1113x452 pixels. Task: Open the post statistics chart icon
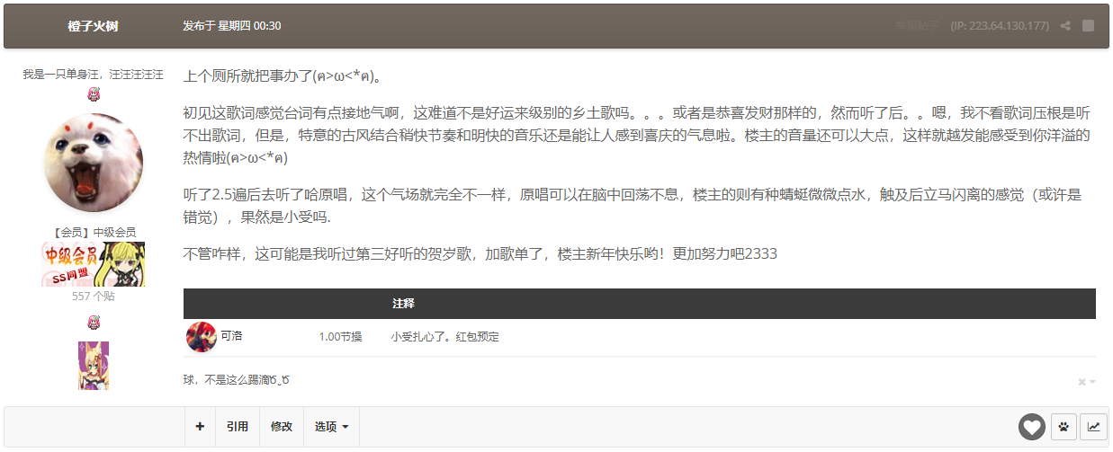coord(1093,427)
